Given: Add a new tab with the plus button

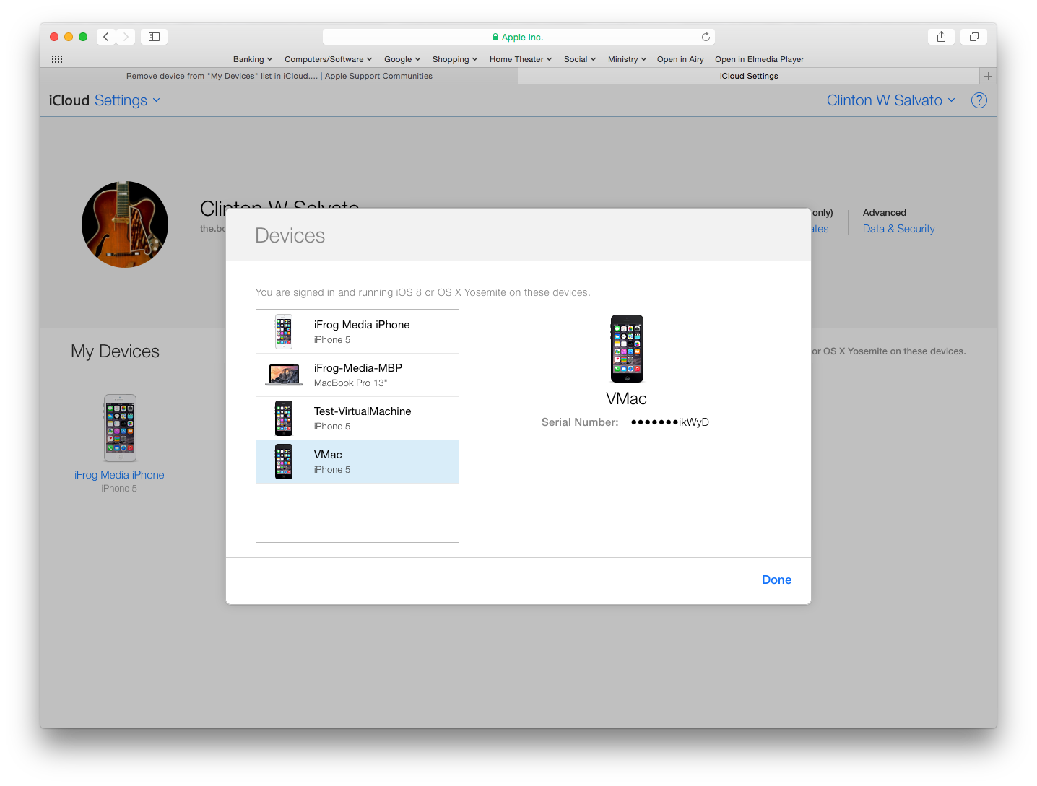Looking at the screenshot, I should tap(988, 76).
